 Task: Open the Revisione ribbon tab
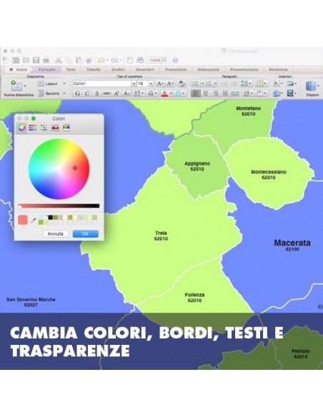(x=278, y=70)
